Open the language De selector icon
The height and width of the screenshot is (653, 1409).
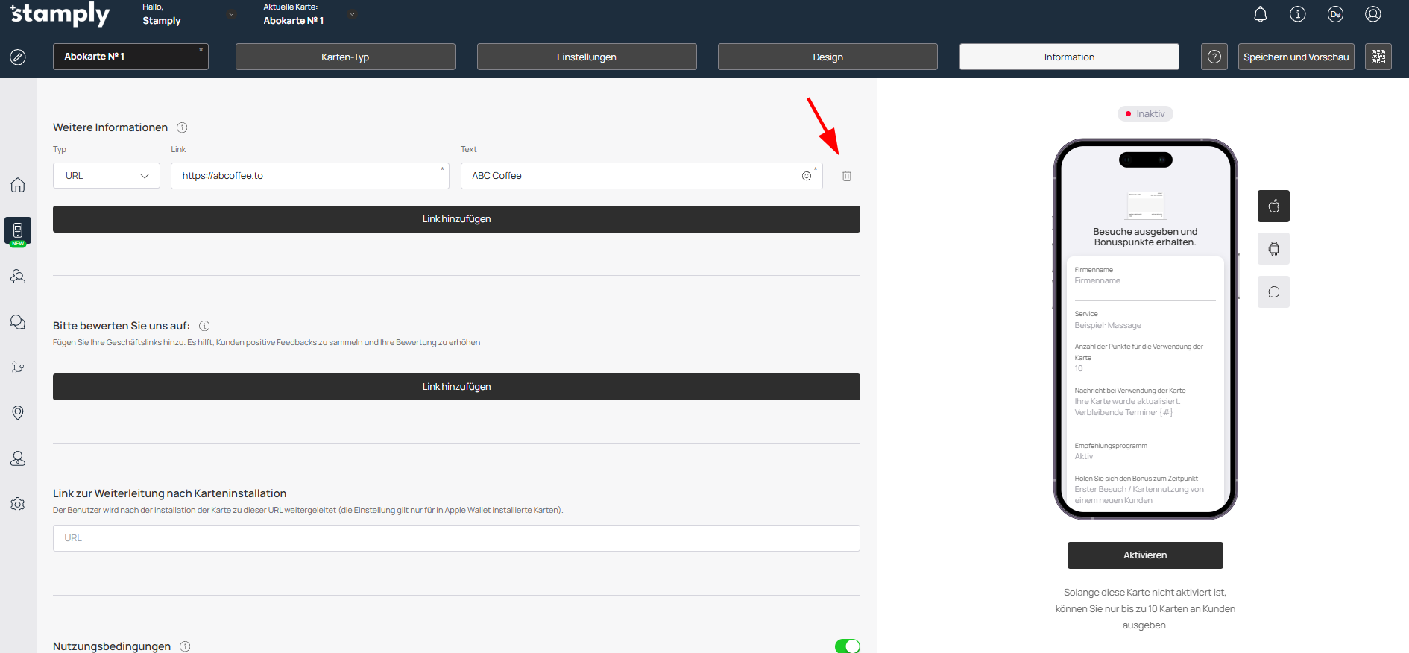[x=1334, y=14]
